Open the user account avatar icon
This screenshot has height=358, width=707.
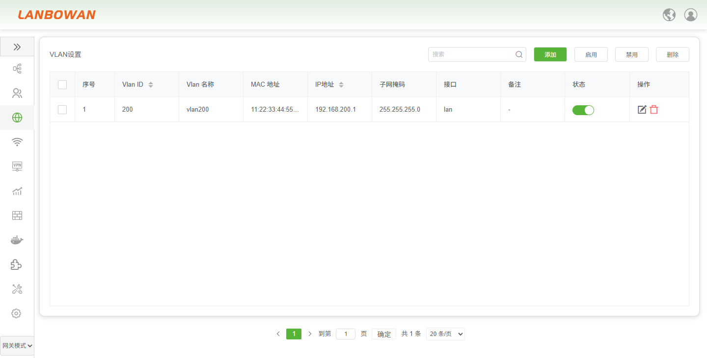click(x=691, y=15)
